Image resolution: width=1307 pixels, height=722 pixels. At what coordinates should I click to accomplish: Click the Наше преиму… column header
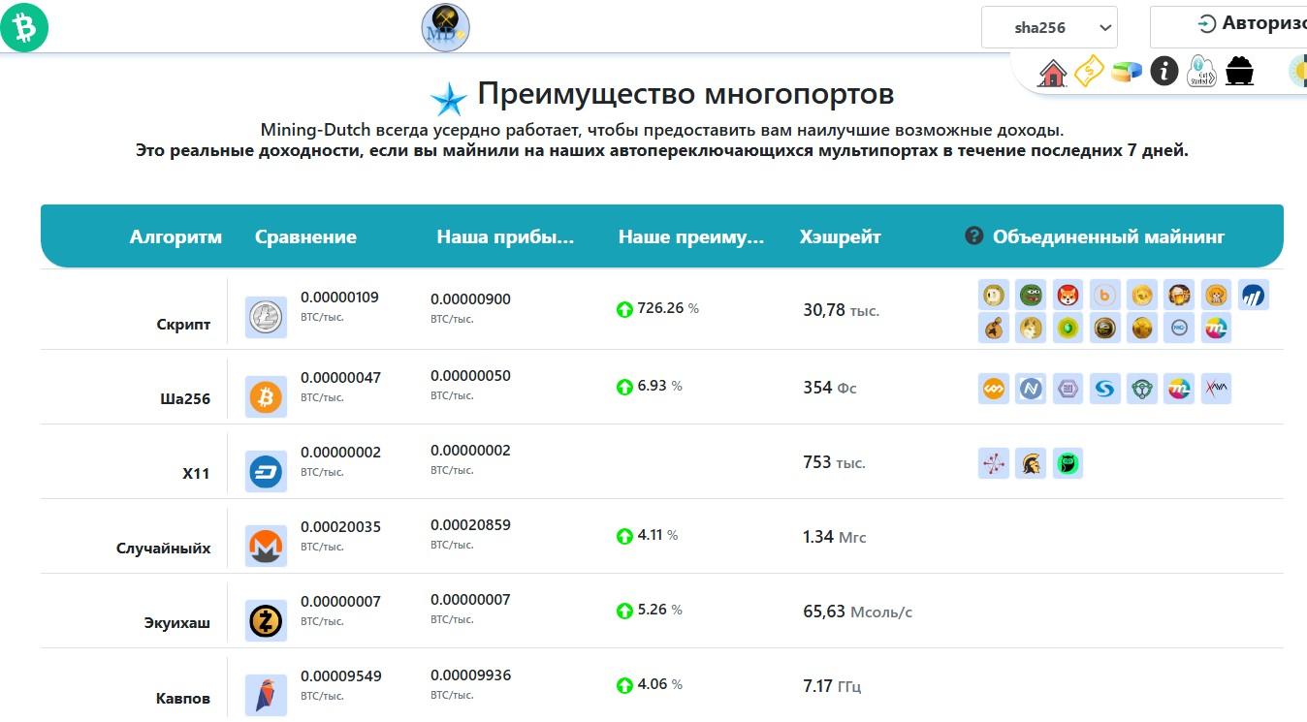click(691, 236)
